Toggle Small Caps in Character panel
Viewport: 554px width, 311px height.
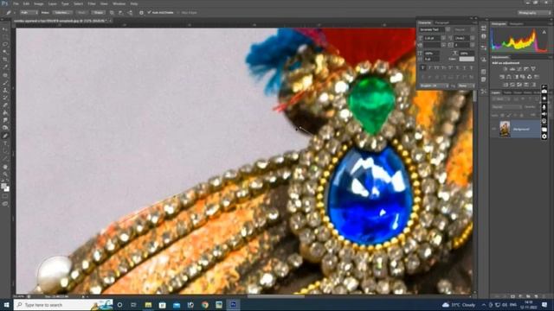pyautogui.click(x=444, y=67)
